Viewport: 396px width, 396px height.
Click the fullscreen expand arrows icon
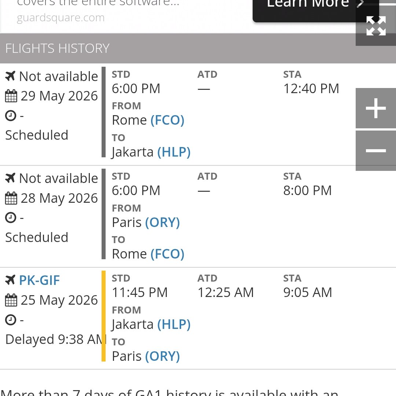coord(376,26)
